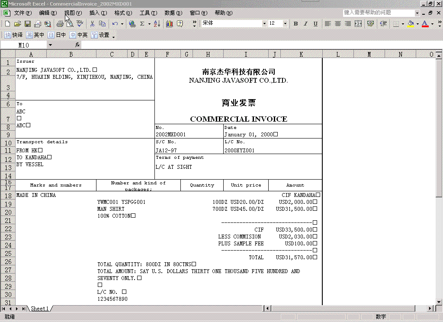
Task: Select column M header
Action: pyautogui.click(x=369, y=54)
